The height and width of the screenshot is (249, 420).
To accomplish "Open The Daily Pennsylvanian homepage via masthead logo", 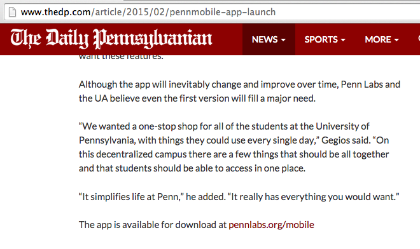I will pos(111,39).
